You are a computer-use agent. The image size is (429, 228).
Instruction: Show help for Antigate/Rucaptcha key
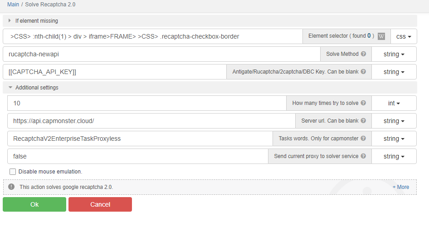363,71
